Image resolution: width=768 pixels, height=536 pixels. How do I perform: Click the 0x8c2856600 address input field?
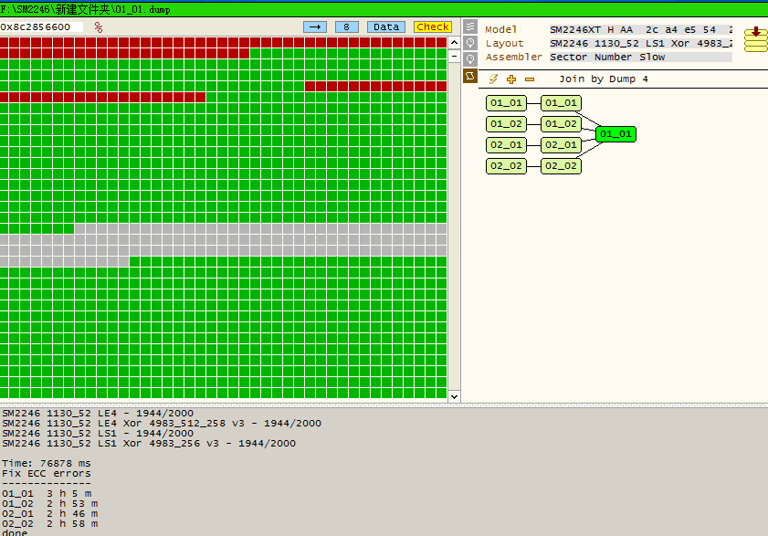pyautogui.click(x=41, y=27)
